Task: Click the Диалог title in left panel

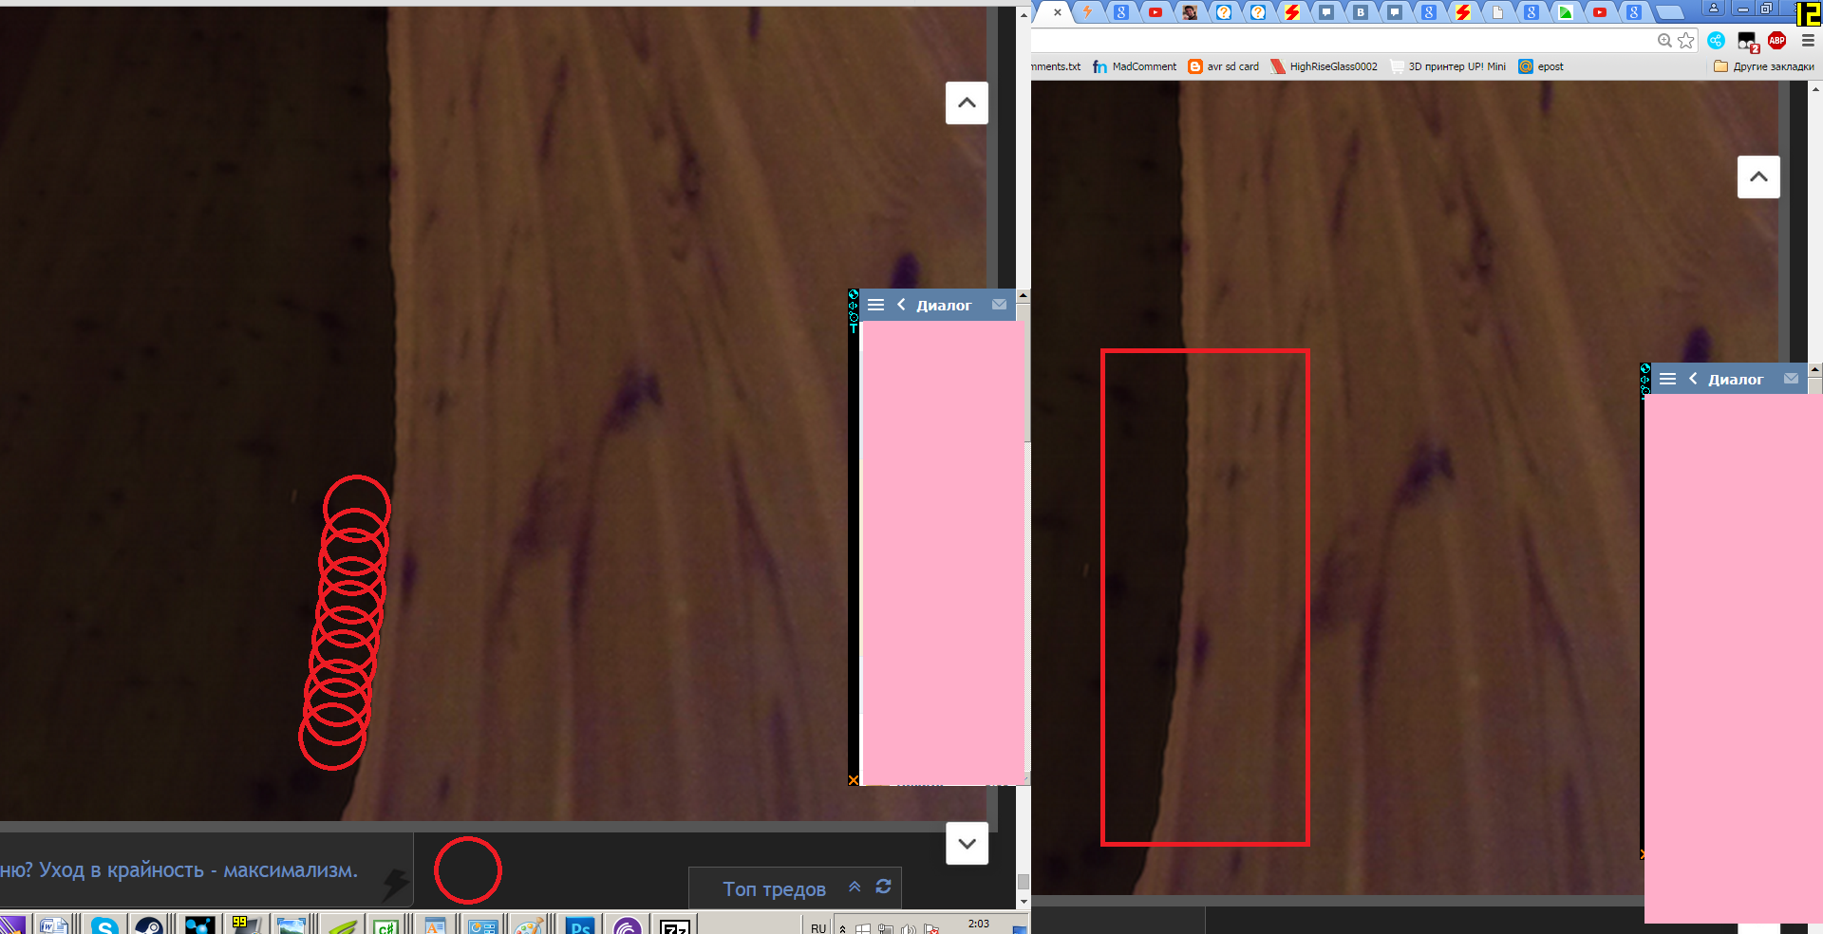Action: [x=944, y=306]
